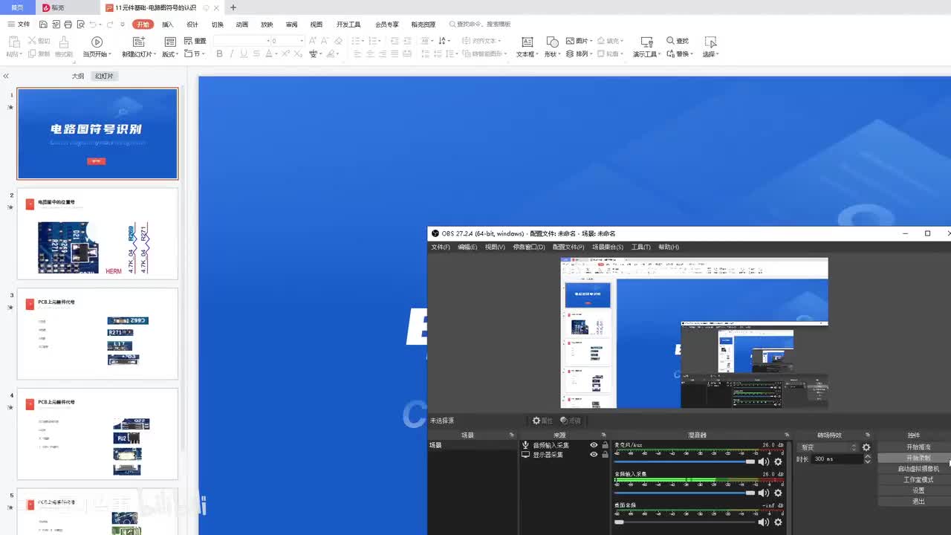The height and width of the screenshot is (535, 951).
Task: Select slide 2 thumbnail in slide panel
Action: coord(97,233)
